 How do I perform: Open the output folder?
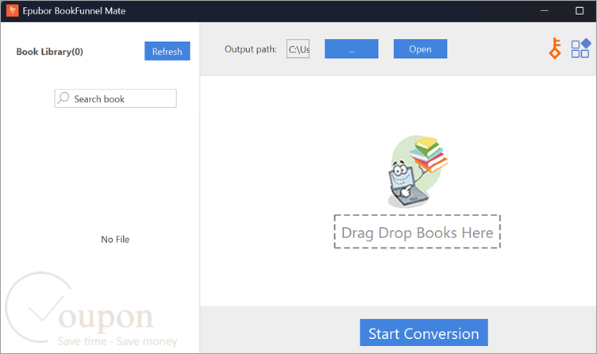(x=420, y=48)
